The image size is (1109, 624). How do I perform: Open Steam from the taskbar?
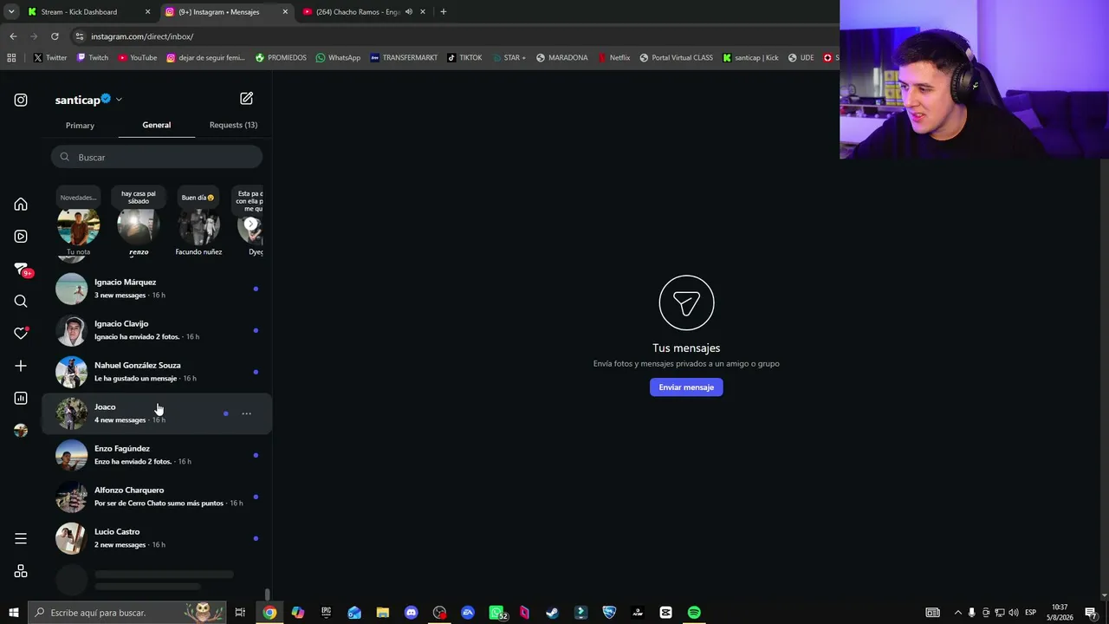552,613
